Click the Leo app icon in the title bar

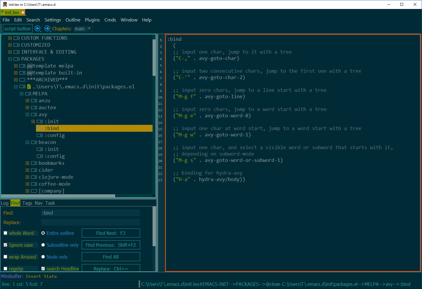click(x=5, y=4)
